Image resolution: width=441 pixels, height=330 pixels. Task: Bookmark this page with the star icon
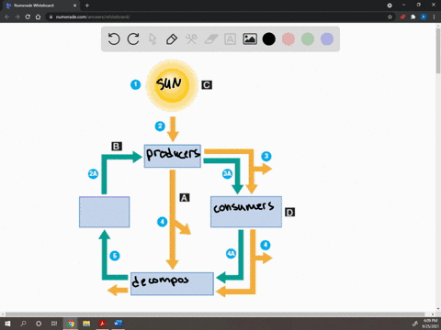pos(390,16)
